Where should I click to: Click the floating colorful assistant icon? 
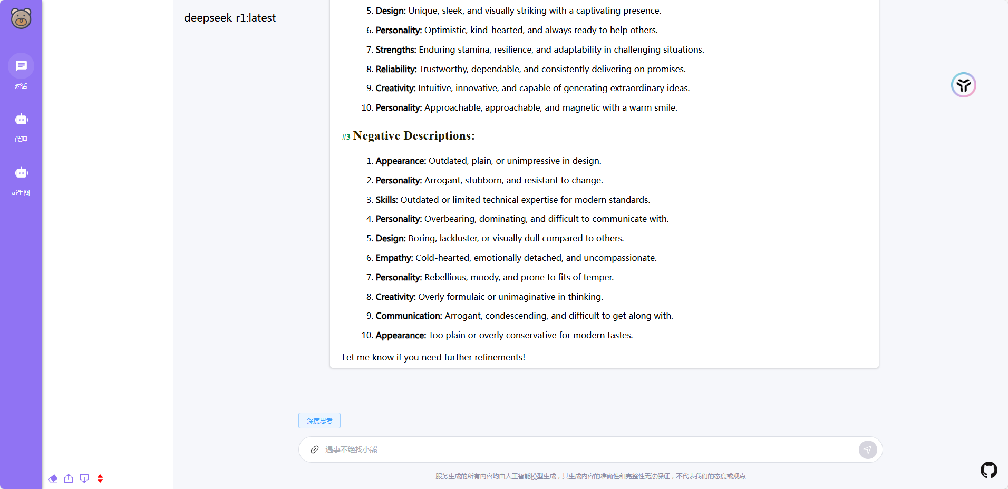pyautogui.click(x=963, y=85)
